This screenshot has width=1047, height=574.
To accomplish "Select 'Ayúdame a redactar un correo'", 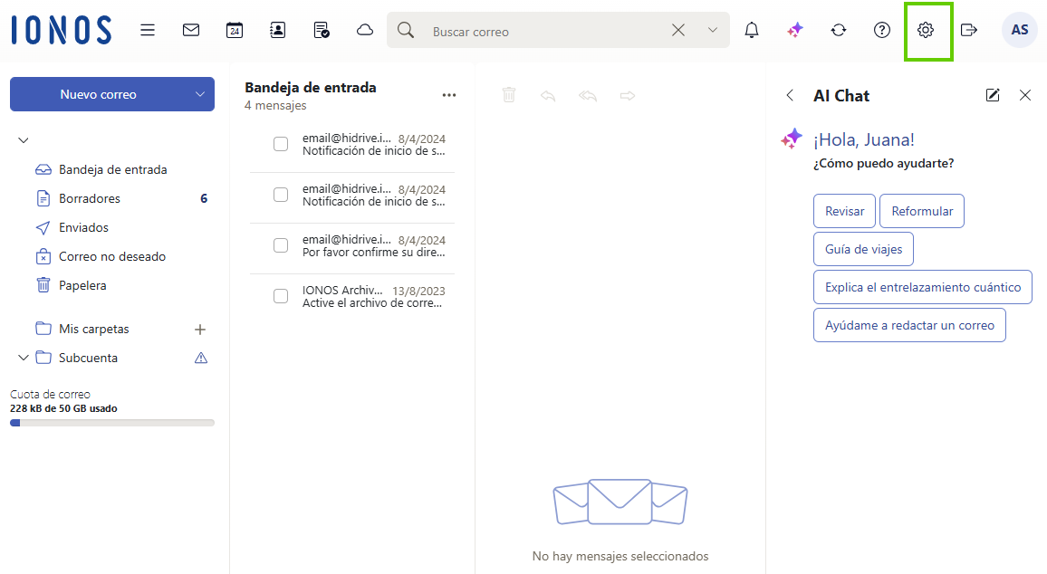I will coord(909,325).
